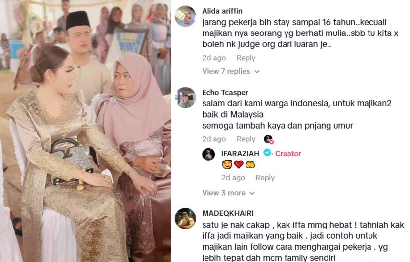The width and height of the screenshot is (410, 262).
Task: Click chevron beside View 7 replies
Action: (257, 72)
